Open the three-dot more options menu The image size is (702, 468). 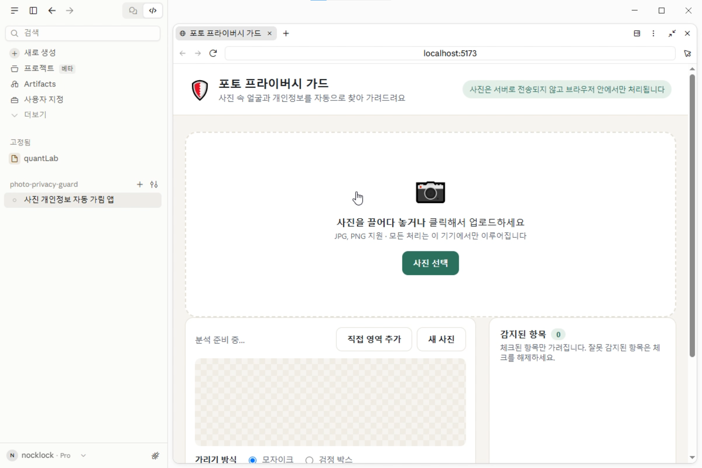[x=653, y=33]
